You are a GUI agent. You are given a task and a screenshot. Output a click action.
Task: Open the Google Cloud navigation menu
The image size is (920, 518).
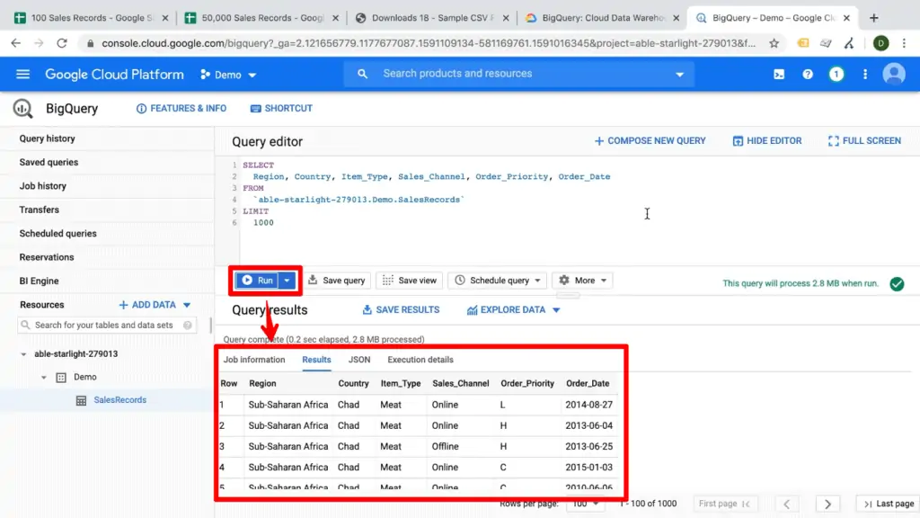(22, 75)
